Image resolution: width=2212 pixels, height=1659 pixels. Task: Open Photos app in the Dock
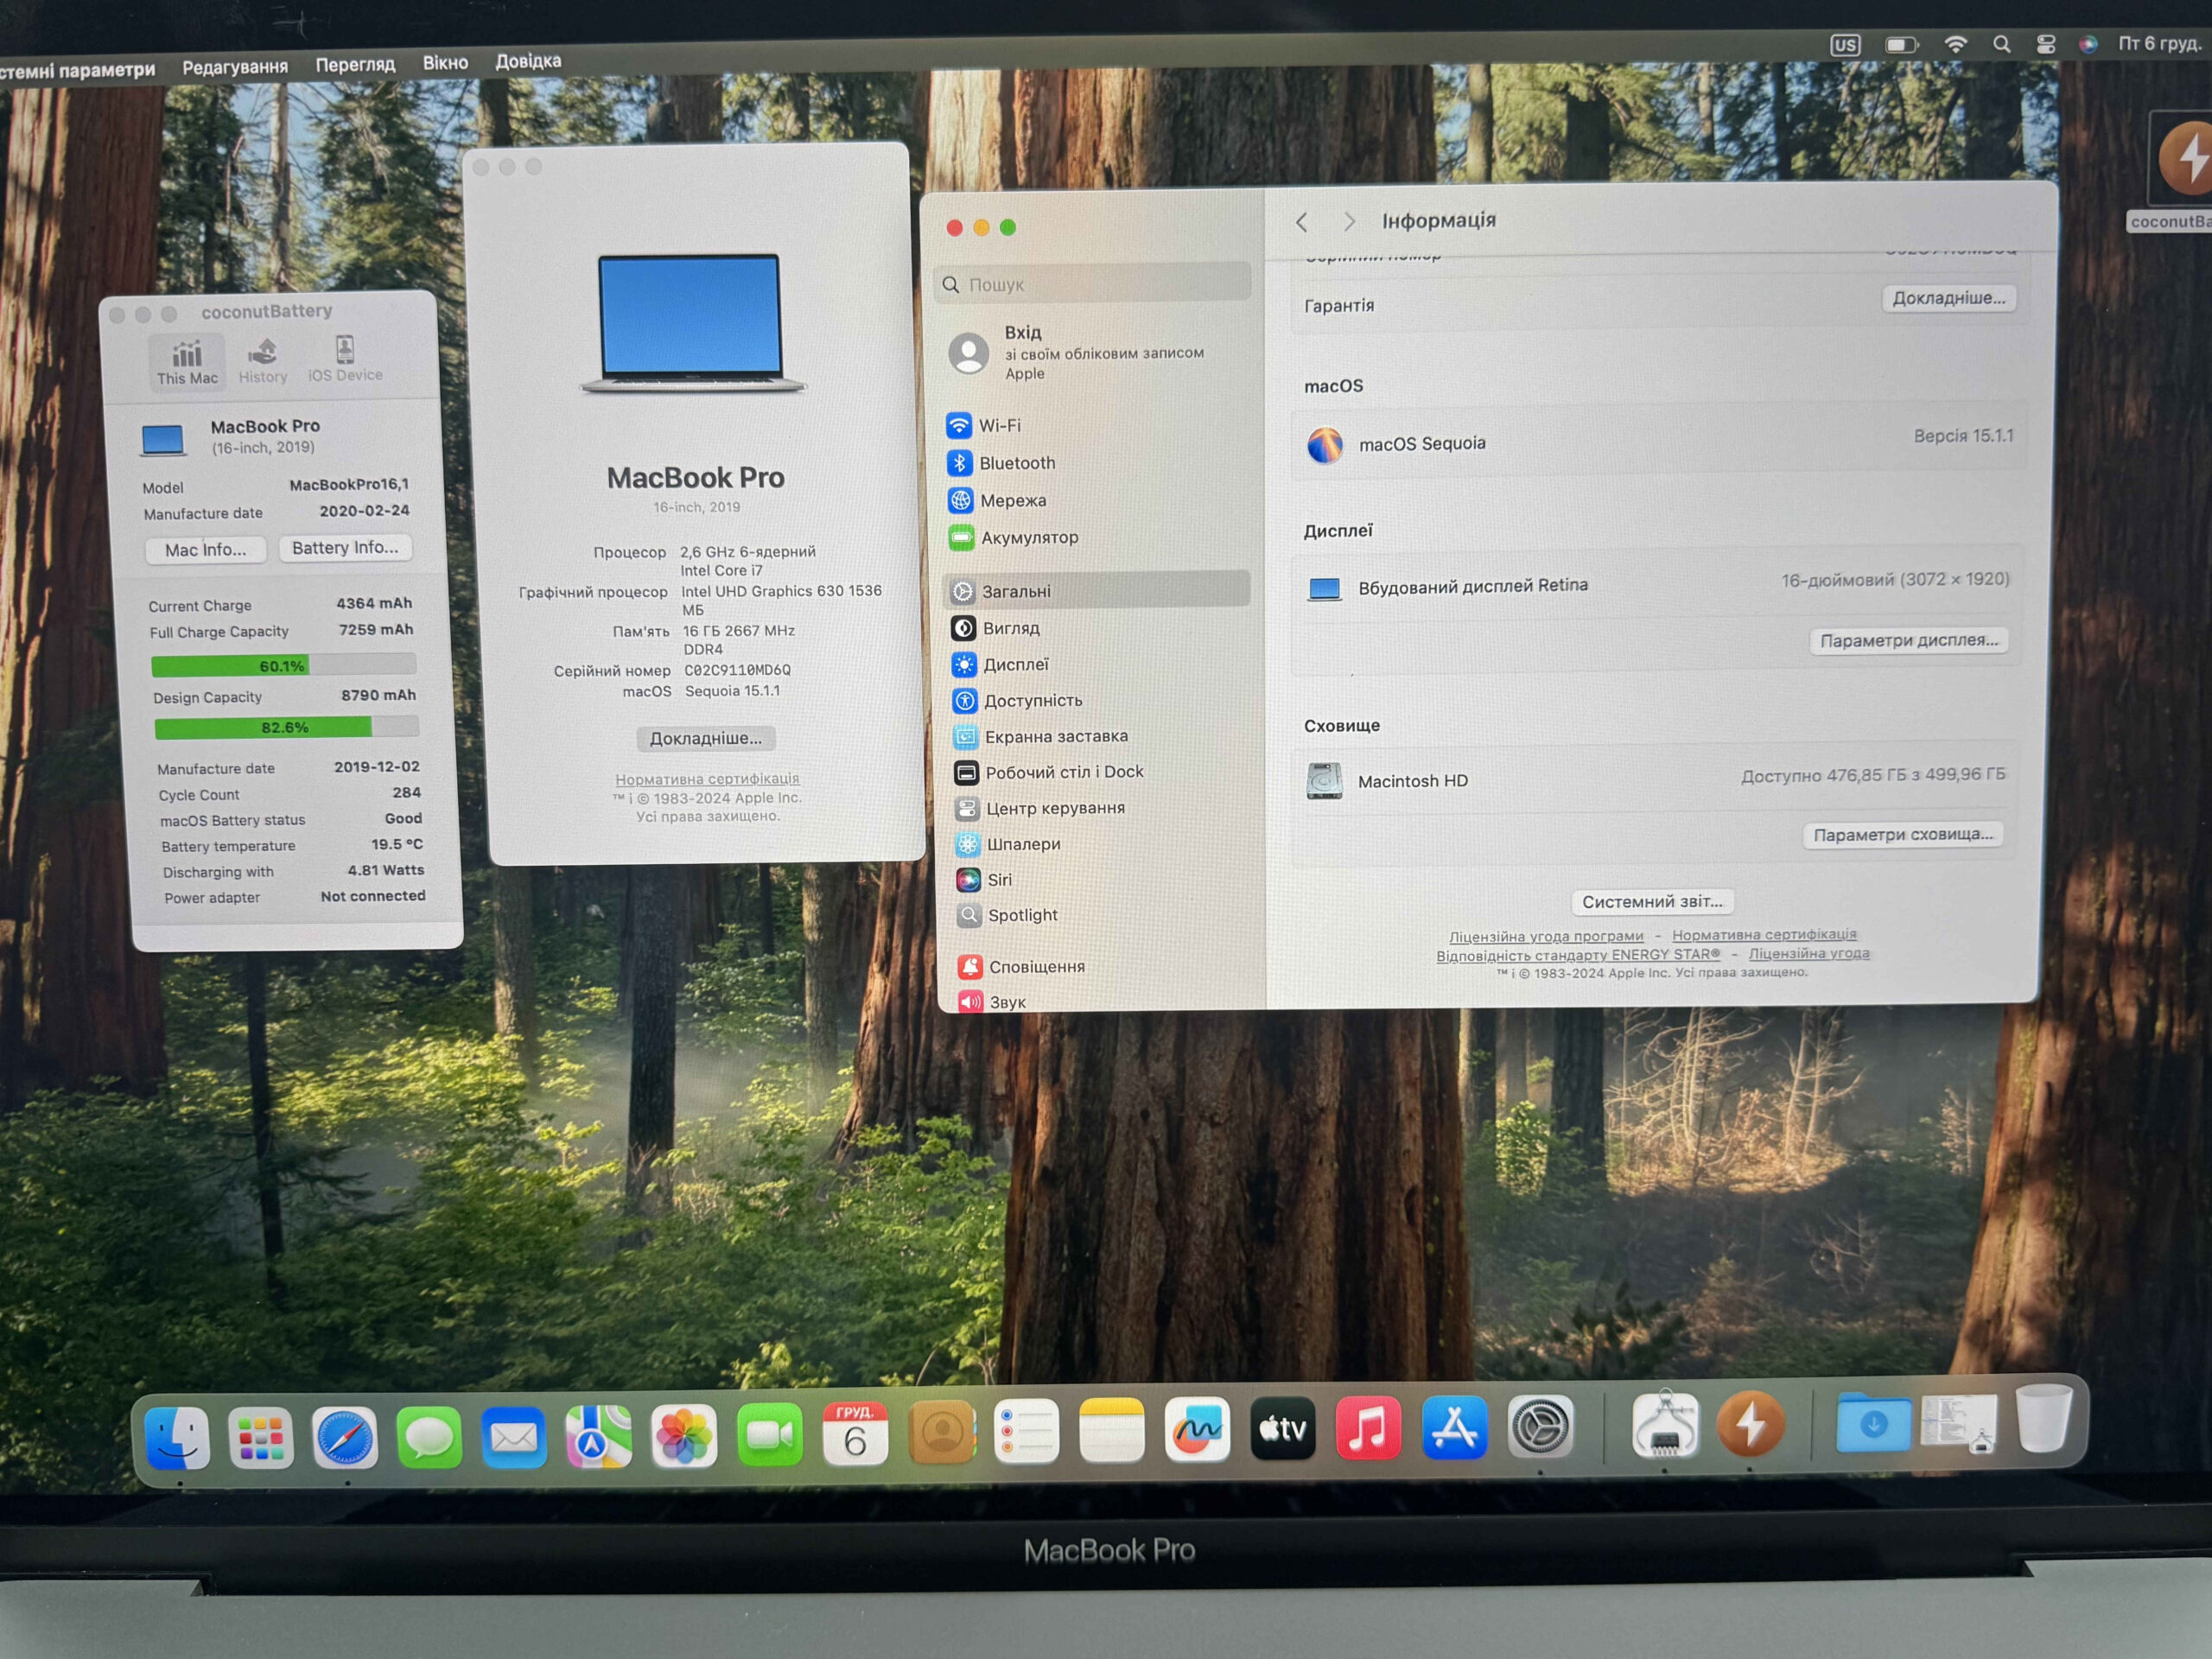click(684, 1435)
